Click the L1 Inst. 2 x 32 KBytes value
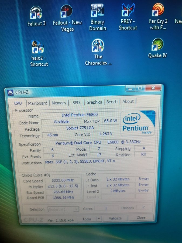 [118, 185]
